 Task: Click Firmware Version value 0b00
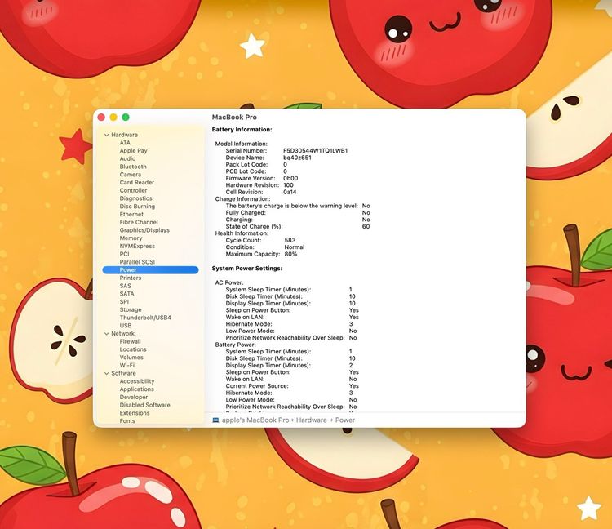point(290,179)
